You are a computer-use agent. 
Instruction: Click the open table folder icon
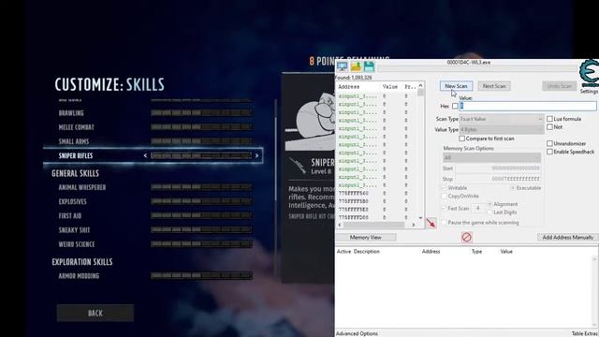[356, 66]
